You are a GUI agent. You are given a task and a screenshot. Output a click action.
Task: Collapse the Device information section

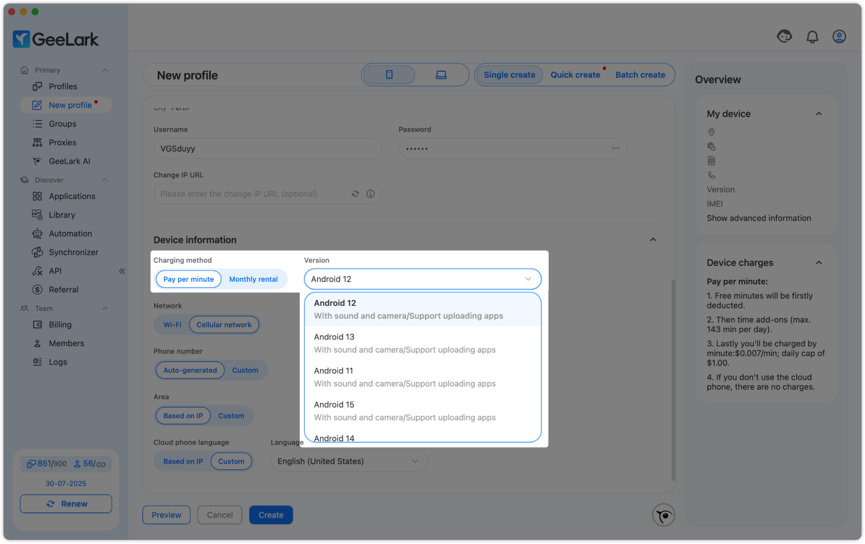pyautogui.click(x=653, y=239)
